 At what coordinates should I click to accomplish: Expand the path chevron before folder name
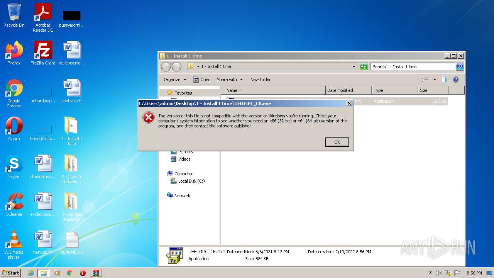(198, 66)
